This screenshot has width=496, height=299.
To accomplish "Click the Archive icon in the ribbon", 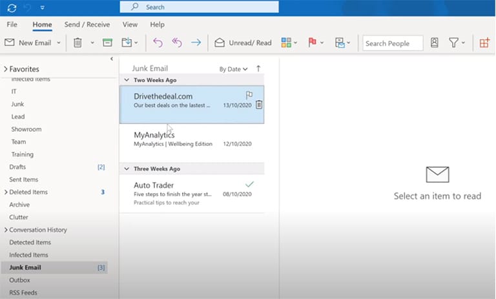I will (108, 43).
